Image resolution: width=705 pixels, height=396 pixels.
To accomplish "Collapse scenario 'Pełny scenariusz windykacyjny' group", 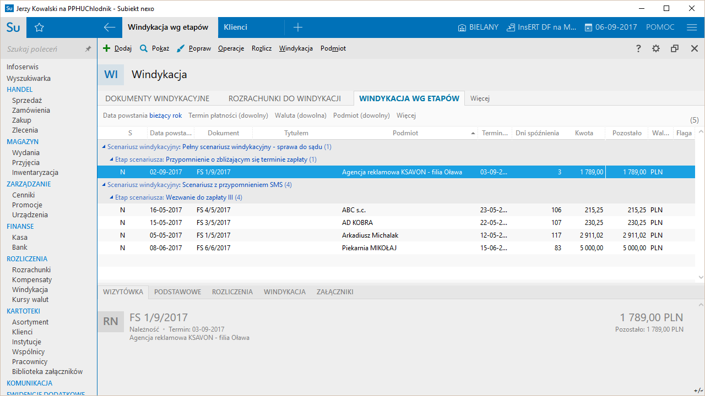I will (x=104, y=147).
